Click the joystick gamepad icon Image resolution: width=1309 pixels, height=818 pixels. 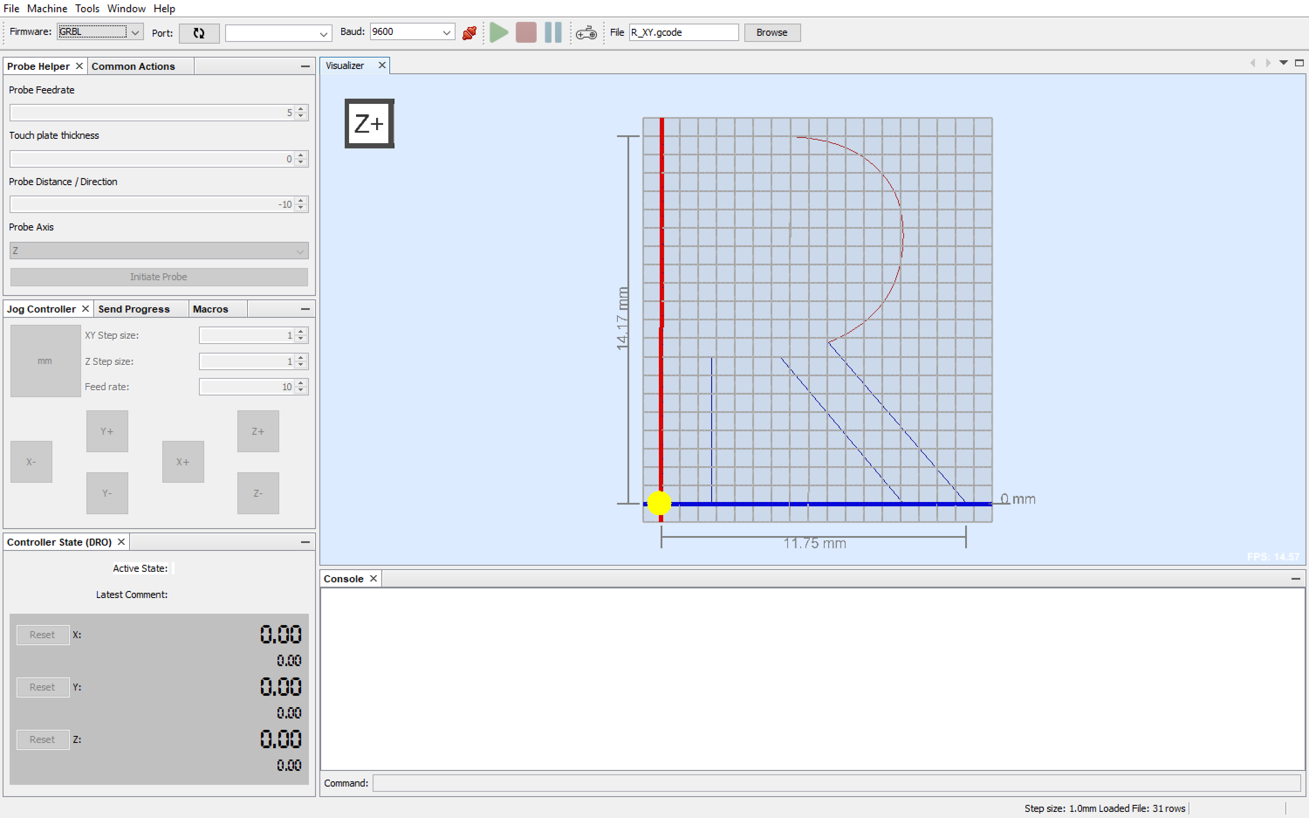[586, 33]
